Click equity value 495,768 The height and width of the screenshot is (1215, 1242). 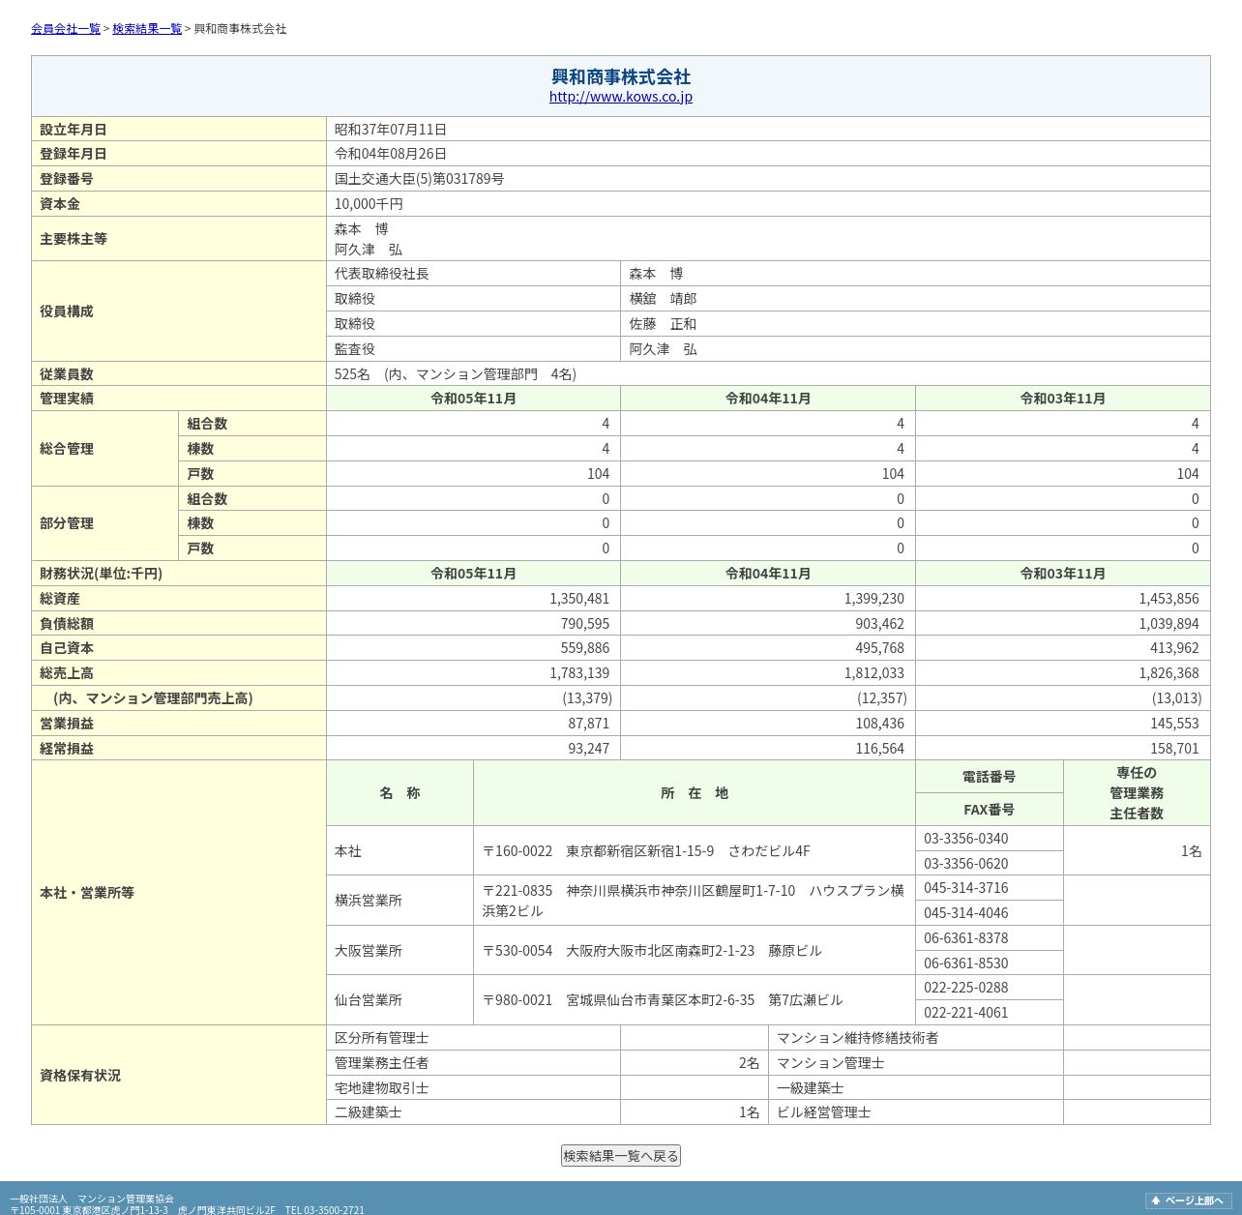pyautogui.click(x=880, y=648)
